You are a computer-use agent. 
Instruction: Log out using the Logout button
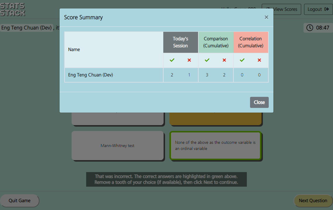click(318, 9)
